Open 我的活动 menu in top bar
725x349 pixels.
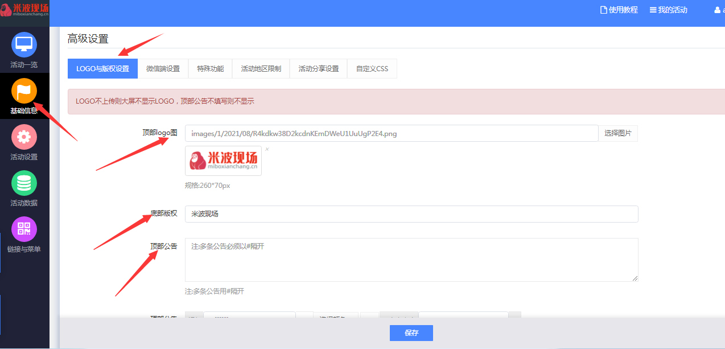(668, 10)
